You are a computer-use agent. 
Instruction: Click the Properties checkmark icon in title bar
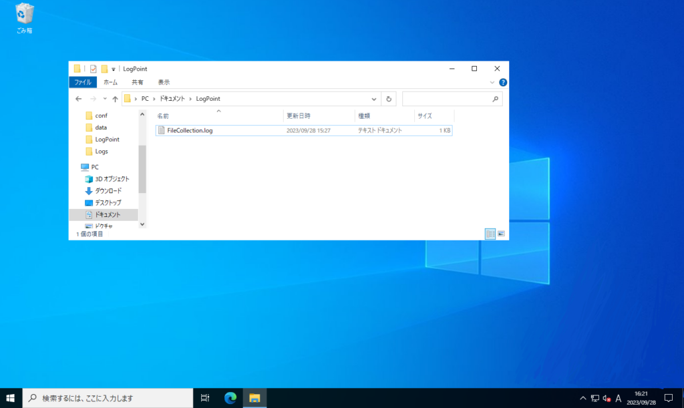(94, 69)
